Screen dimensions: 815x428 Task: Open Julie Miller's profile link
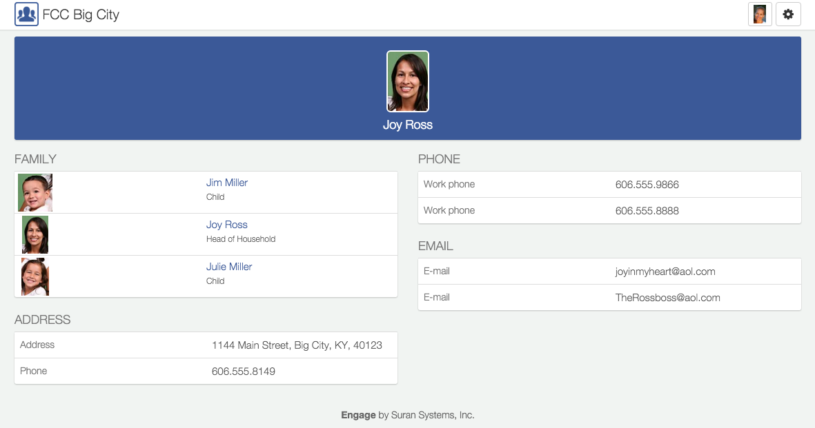228,267
